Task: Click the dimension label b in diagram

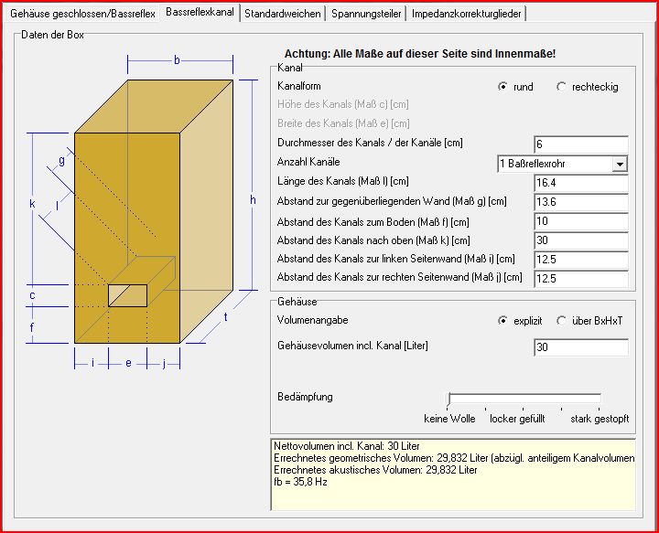Action: click(177, 60)
